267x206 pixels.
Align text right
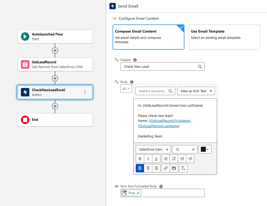click(x=156, y=168)
